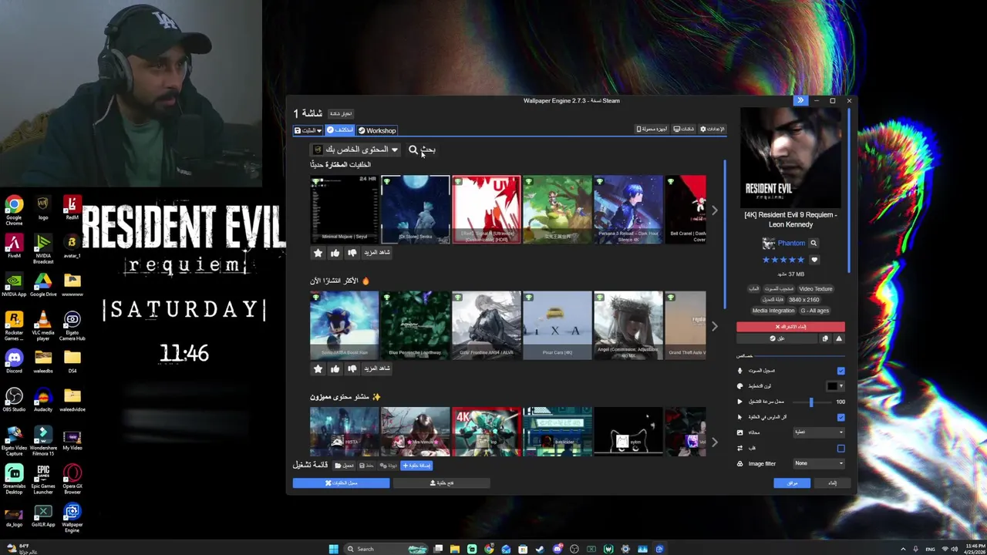987x555 pixels.
Task: Click 'see more' under recently featured row
Action: 377,253
